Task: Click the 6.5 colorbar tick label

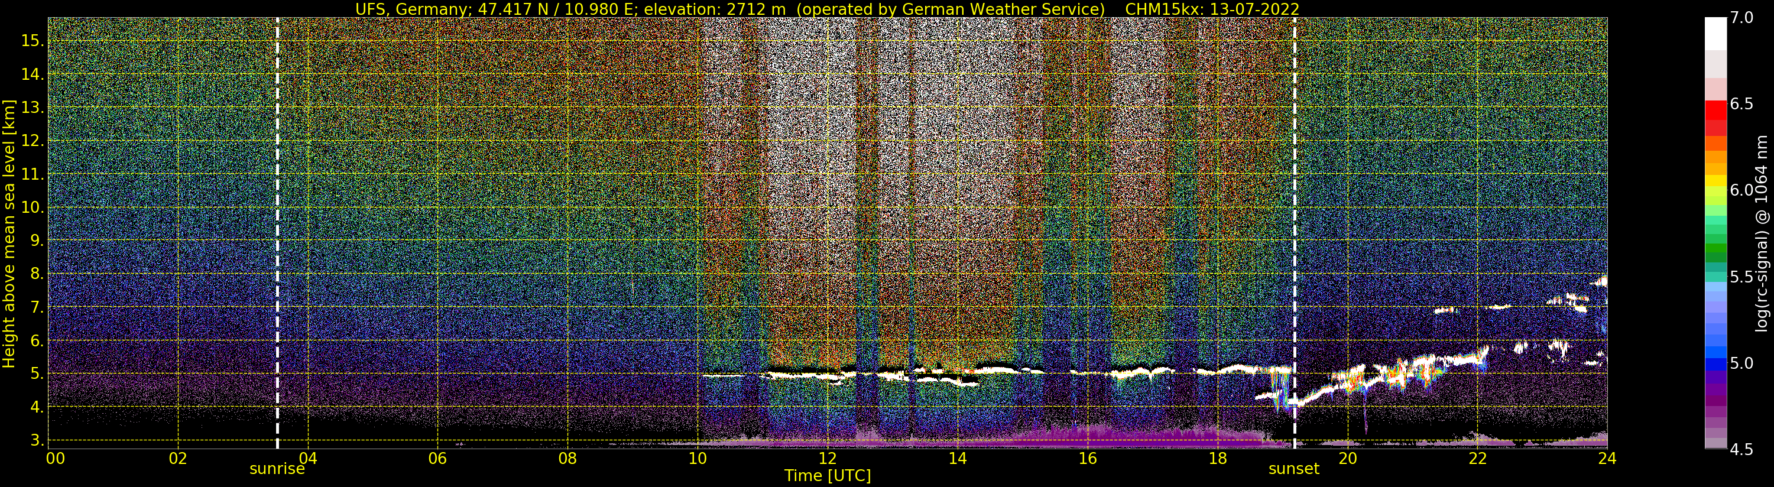Action: (1741, 104)
